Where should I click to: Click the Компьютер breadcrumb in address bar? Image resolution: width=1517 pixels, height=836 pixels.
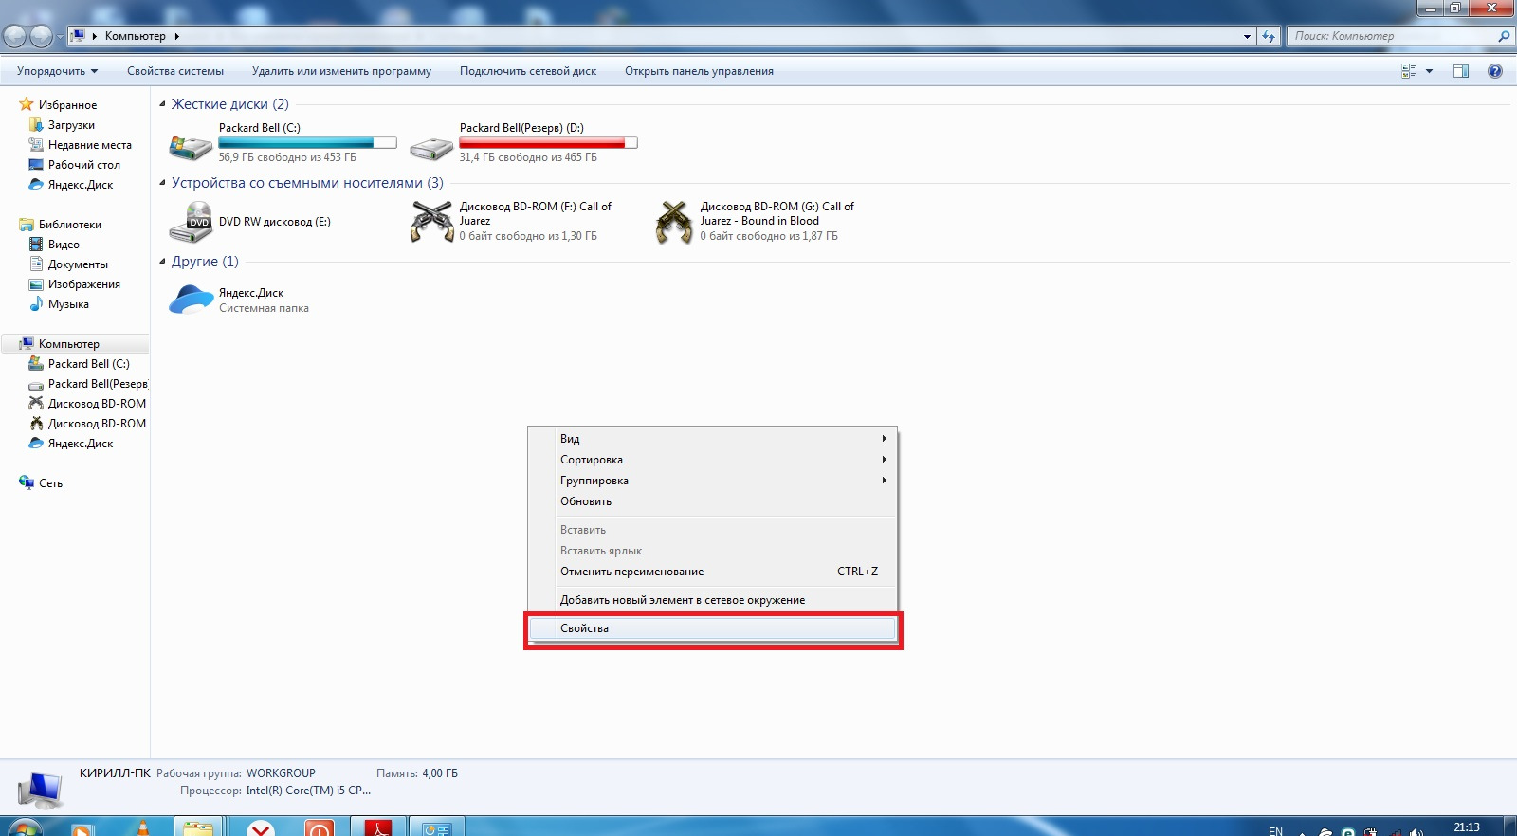pos(135,36)
